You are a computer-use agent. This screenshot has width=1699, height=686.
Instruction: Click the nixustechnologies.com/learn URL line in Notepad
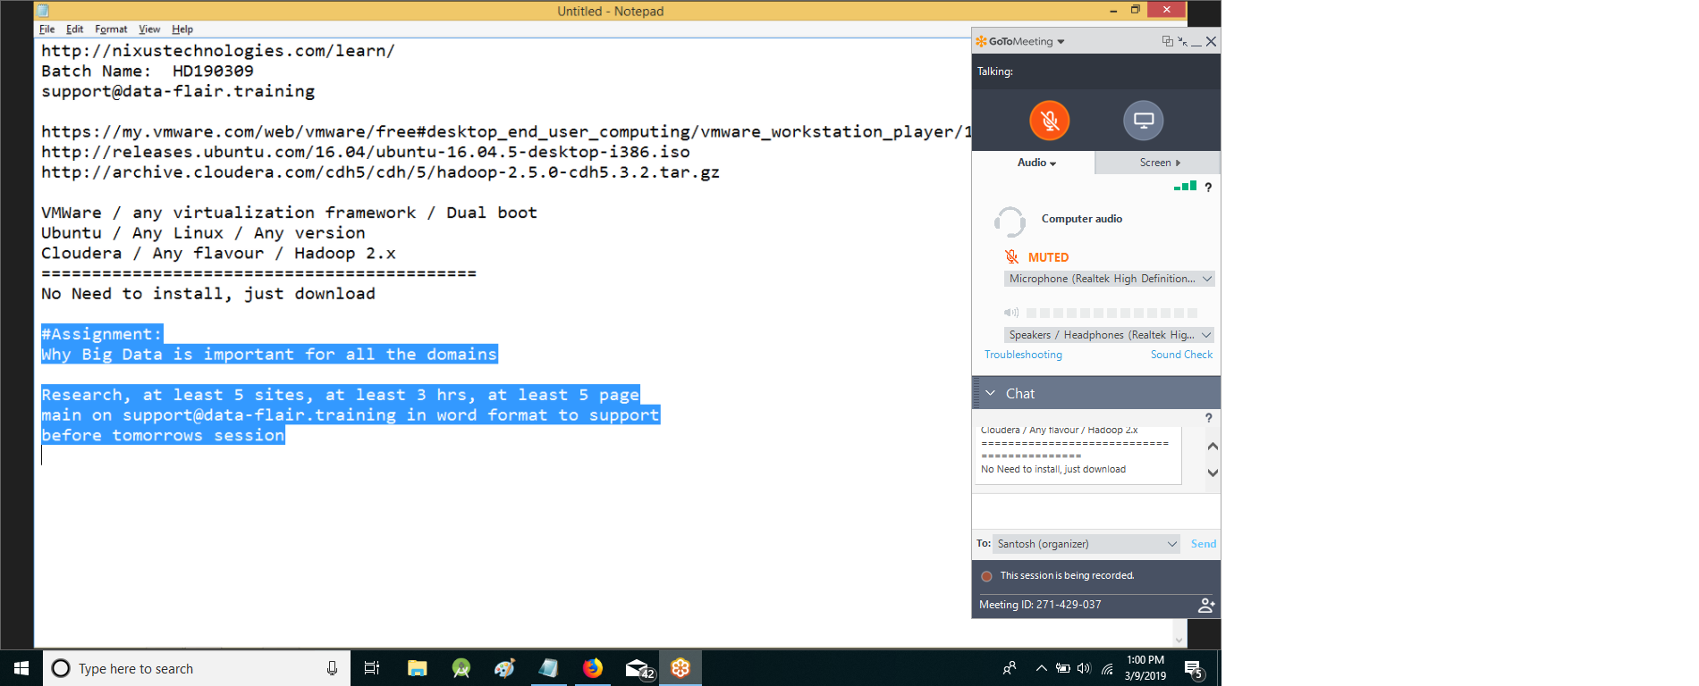(218, 51)
